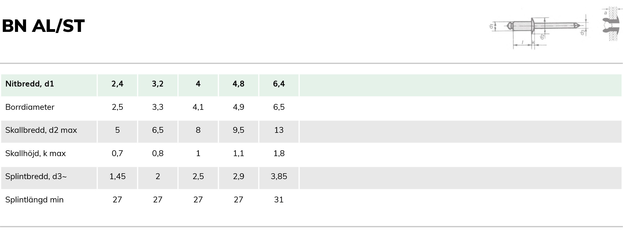Select the Skallhöjd value 1,8
Screen dimensions: 623x239
[279, 153]
